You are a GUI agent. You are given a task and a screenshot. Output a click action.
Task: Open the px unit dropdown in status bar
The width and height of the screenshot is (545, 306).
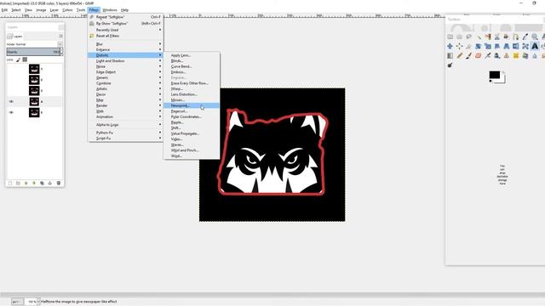click(x=17, y=302)
